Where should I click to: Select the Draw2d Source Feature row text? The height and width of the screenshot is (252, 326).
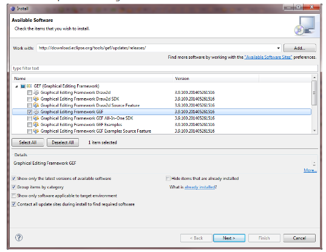(90, 105)
